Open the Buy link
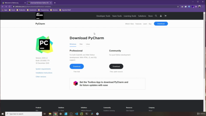The height and width of the screenshot is (116, 206). pos(150,24)
